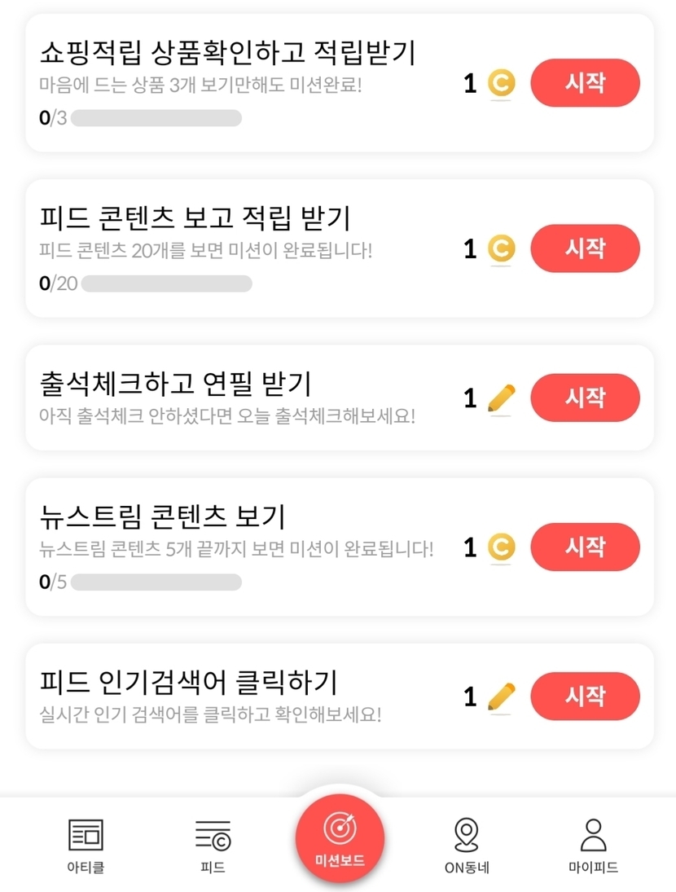Click the 0/5 뉴스트림 progress bar

[x=156, y=582]
